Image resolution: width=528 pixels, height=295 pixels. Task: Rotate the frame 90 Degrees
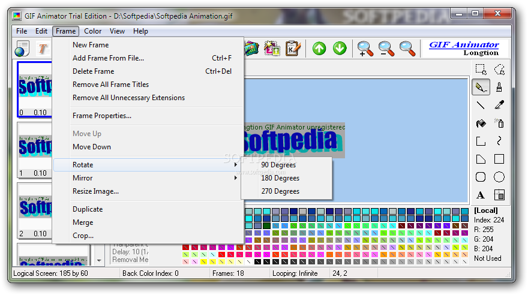[287, 165]
